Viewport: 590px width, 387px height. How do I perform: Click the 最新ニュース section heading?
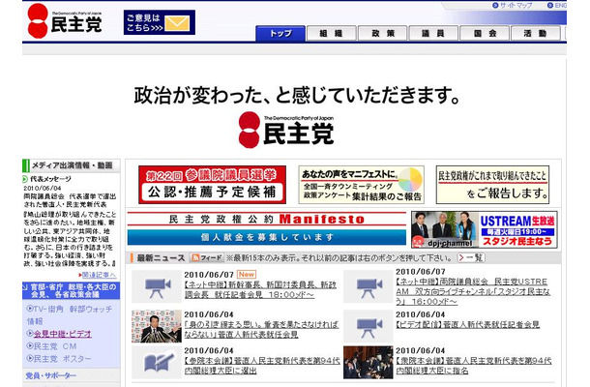[161, 258]
